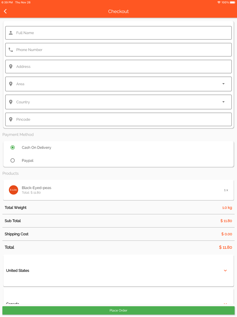The height and width of the screenshot is (317, 237).
Task: Select Cash On Delivery payment option
Action: [x=13, y=148]
